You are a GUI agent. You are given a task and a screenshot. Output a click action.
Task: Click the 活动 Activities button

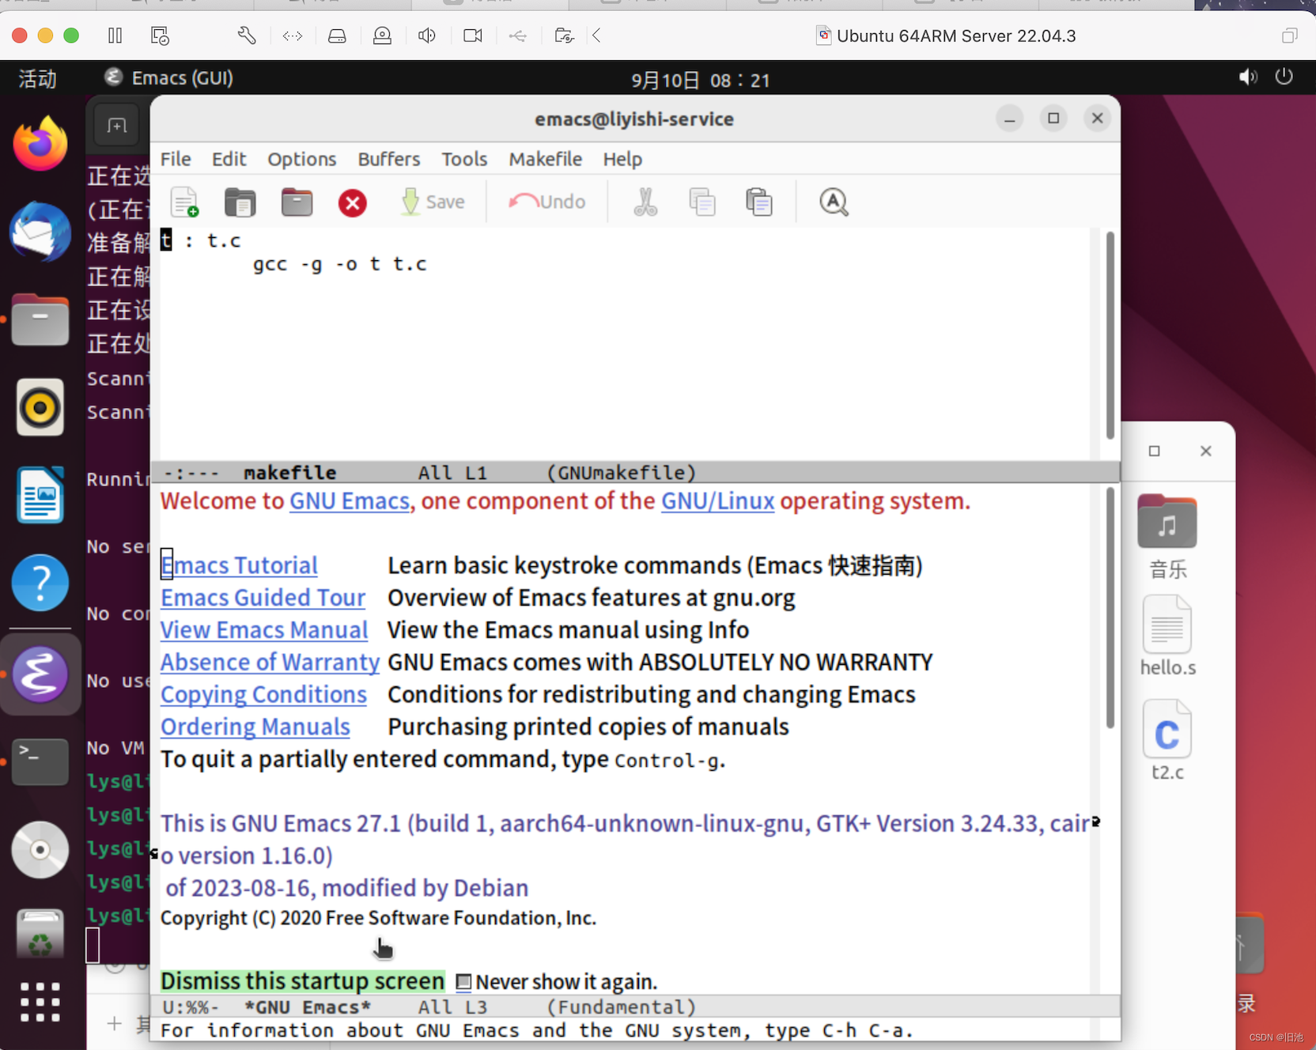click(37, 78)
